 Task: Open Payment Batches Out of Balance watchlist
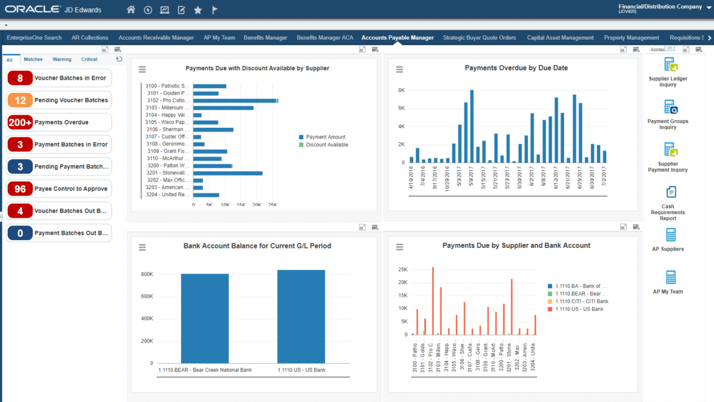point(59,233)
